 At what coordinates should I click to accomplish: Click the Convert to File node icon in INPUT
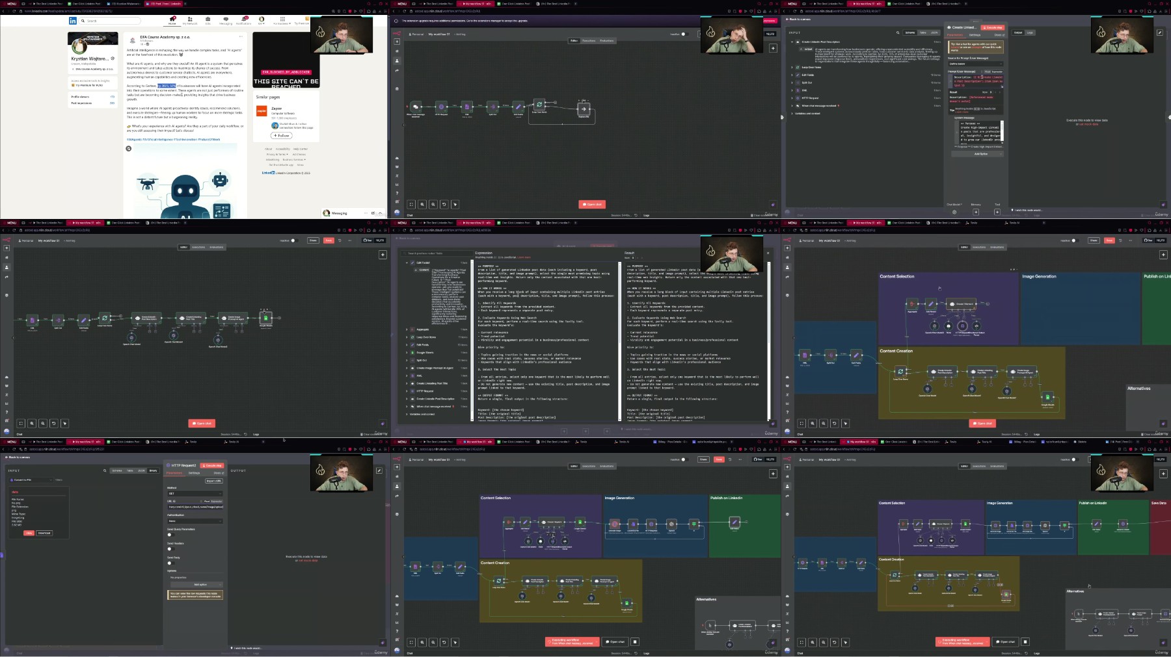[x=12, y=480]
